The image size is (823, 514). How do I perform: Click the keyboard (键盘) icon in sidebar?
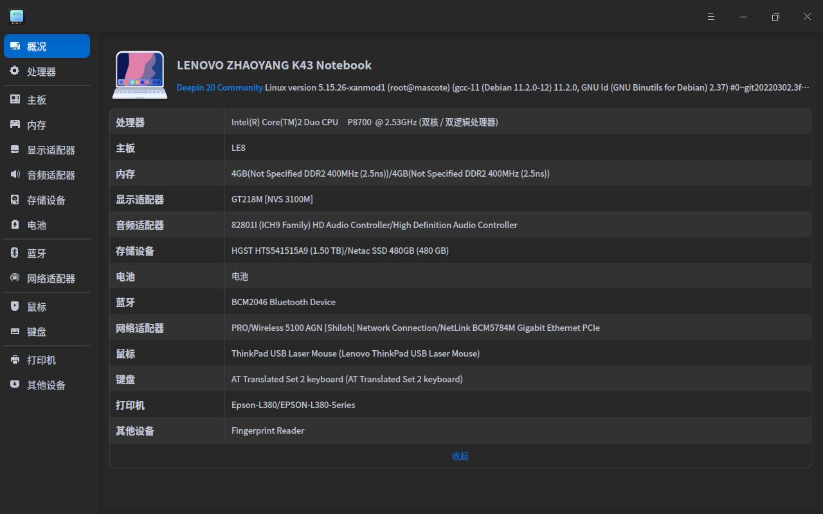(15, 332)
